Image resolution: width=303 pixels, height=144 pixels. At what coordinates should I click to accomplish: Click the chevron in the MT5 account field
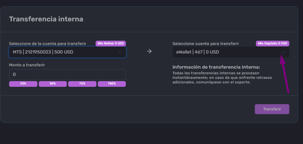pyautogui.click(x=120, y=52)
